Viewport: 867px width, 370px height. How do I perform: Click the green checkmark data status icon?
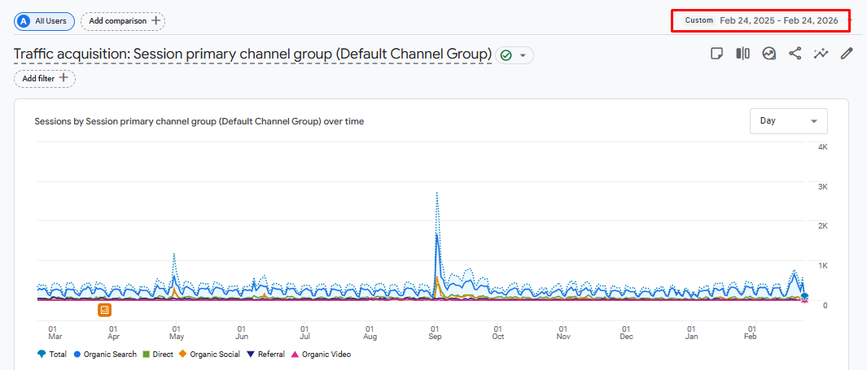[x=506, y=55]
